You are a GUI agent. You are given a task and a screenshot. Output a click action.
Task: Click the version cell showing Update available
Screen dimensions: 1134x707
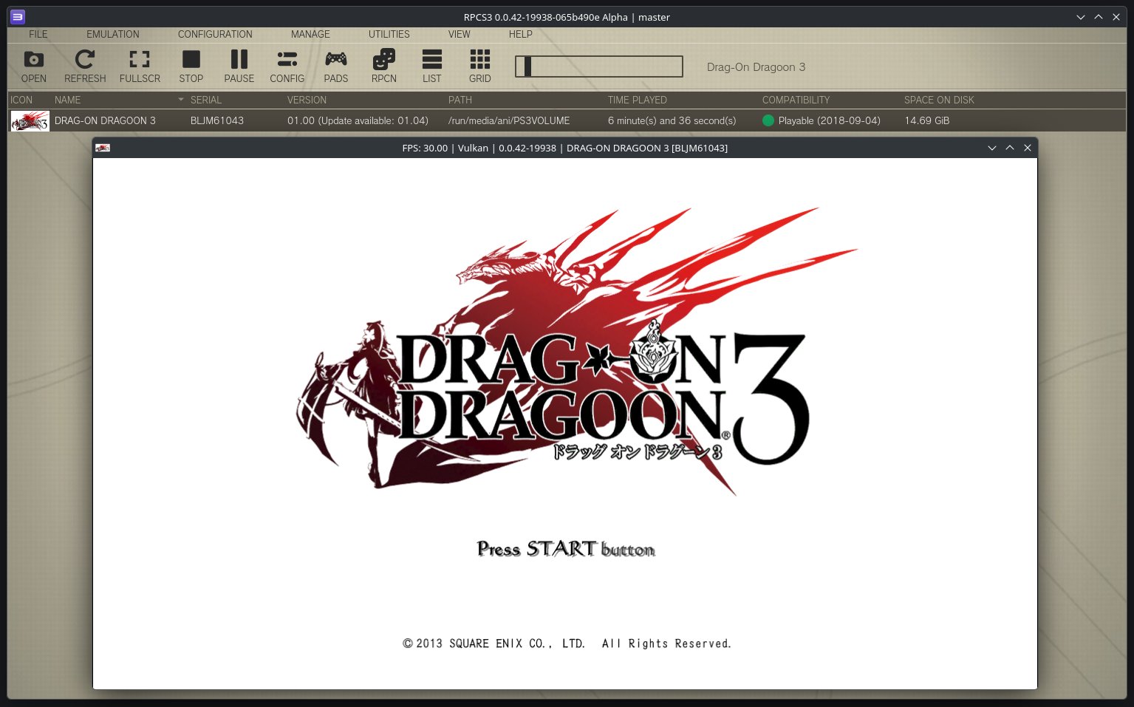pos(358,120)
